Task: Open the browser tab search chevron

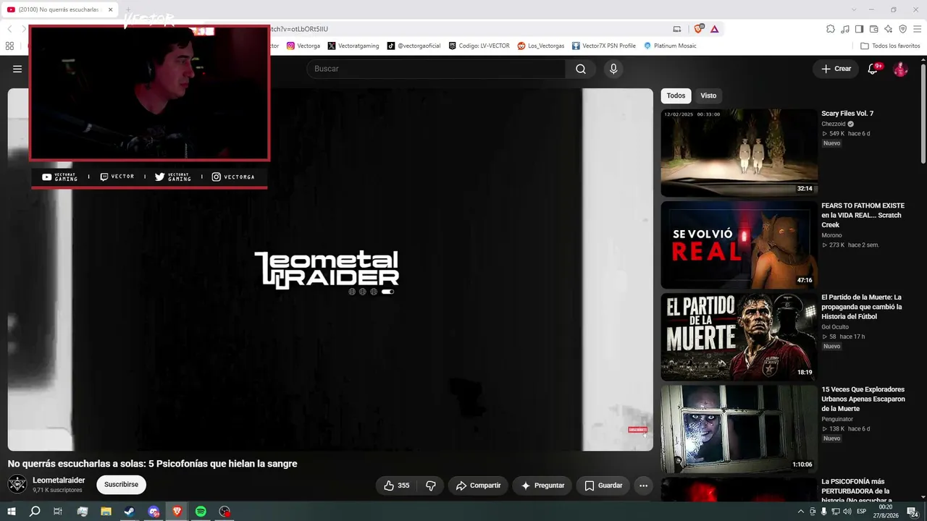Action: point(854,9)
